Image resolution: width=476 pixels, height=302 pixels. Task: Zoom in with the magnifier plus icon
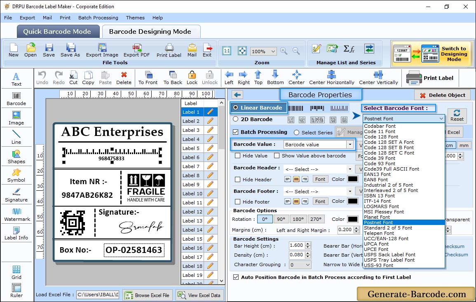pos(284,51)
